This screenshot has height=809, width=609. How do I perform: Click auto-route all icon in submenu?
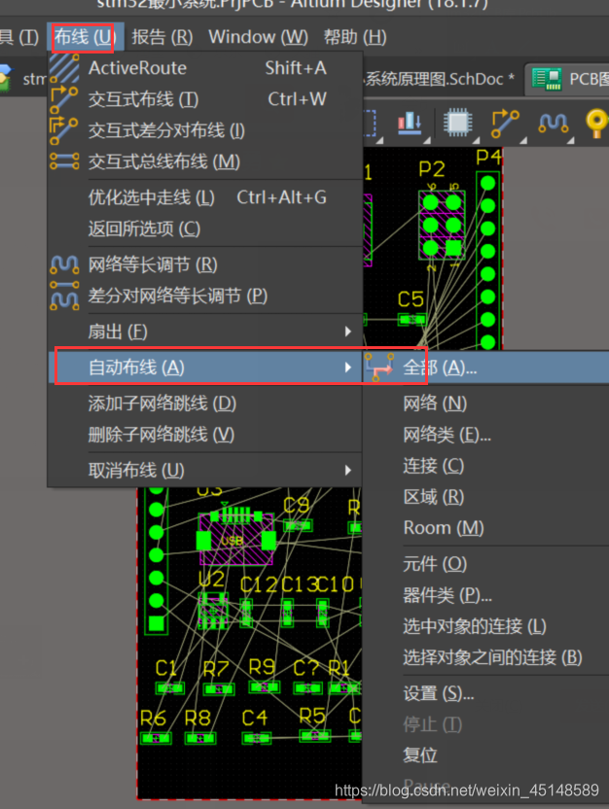click(380, 368)
